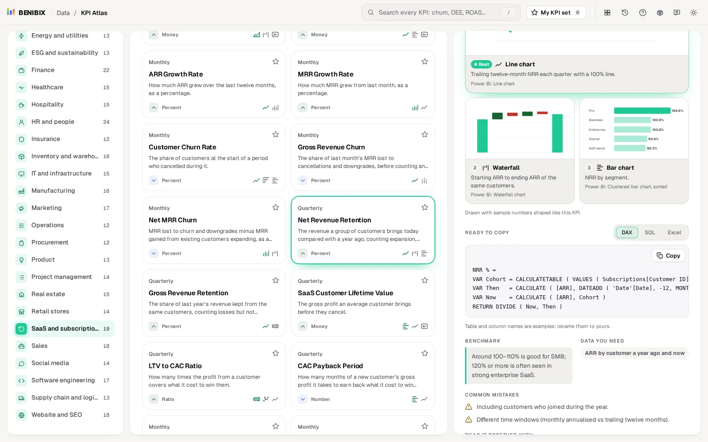
Task: Click the KPI search field
Action: [441, 12]
